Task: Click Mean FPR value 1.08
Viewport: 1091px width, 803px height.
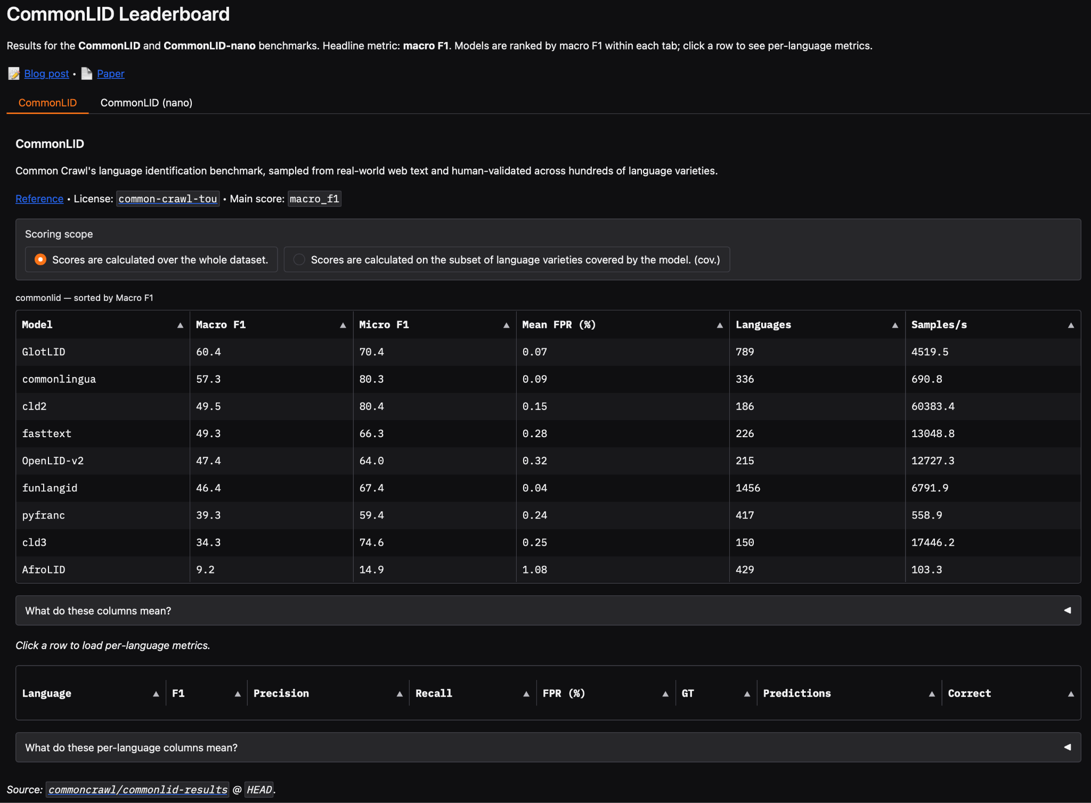Action: (535, 569)
